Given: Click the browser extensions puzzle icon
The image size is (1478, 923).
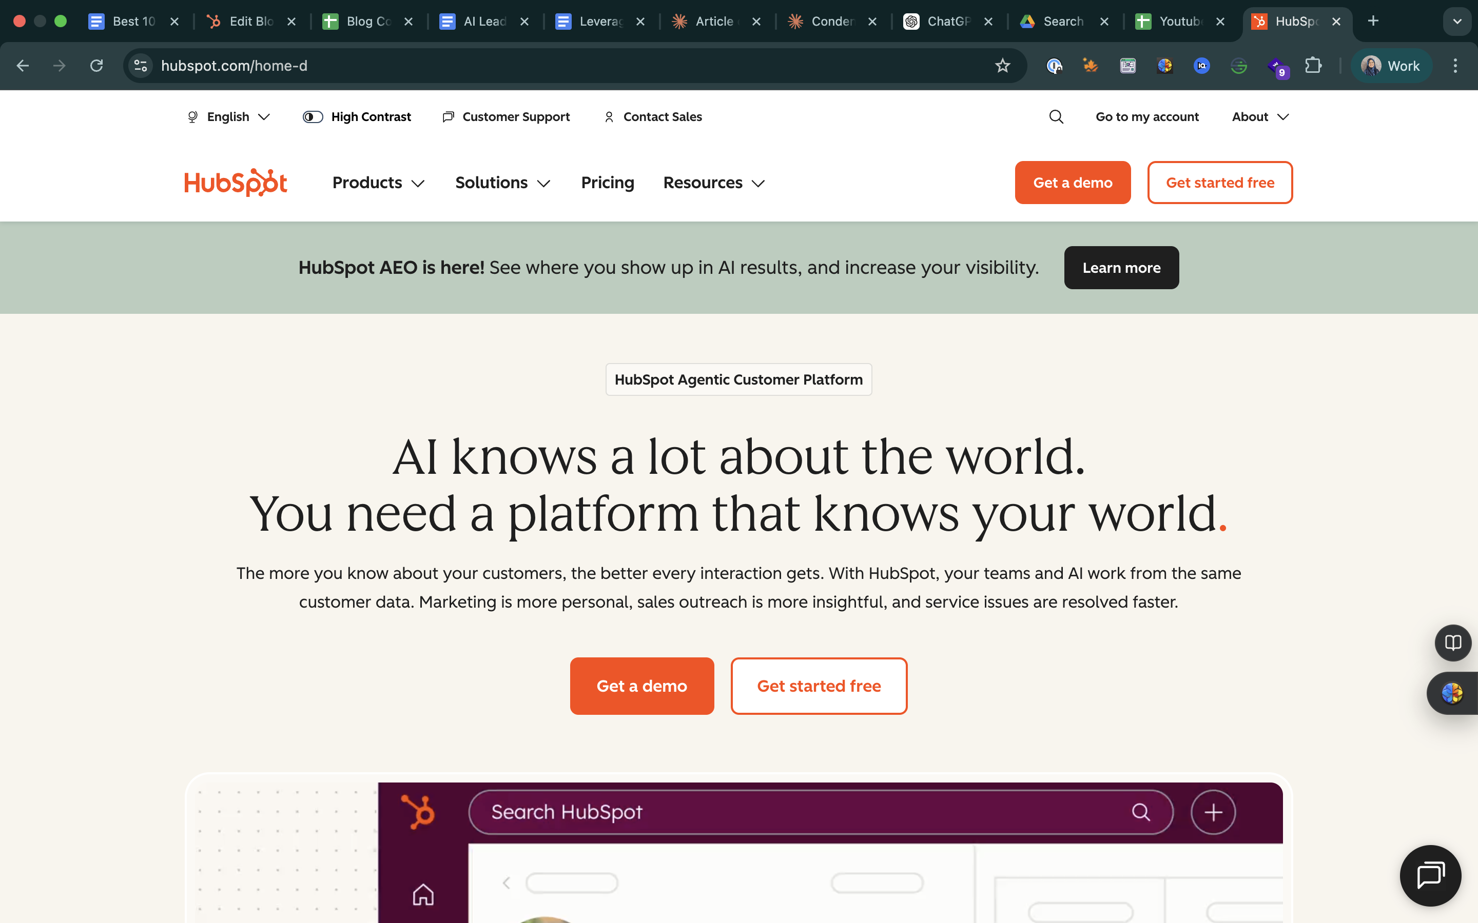Looking at the screenshot, I should tap(1313, 65).
